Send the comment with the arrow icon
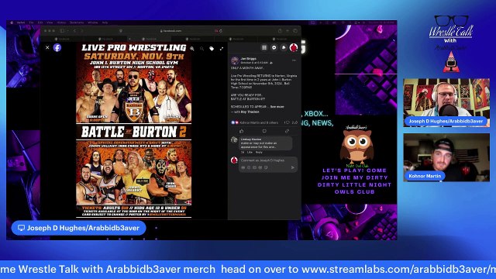 (293, 167)
